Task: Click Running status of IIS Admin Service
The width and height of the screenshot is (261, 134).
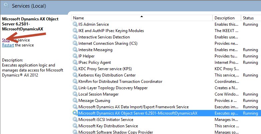Action: [250, 24]
